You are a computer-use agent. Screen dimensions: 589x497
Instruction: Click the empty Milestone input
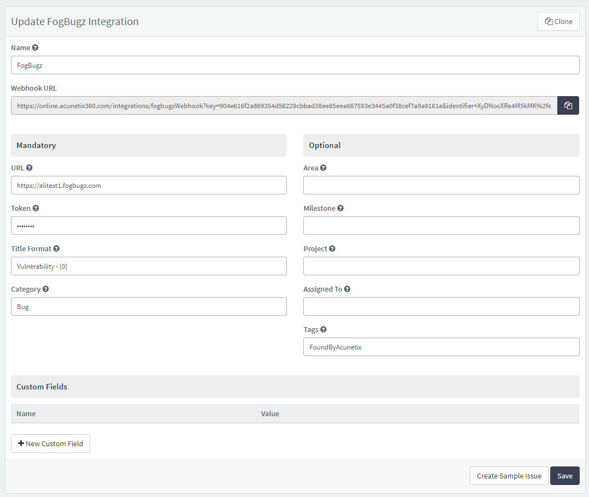(x=441, y=226)
